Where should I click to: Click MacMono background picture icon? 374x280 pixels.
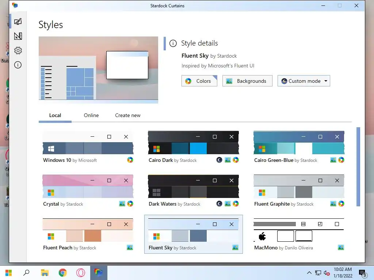tap(341, 248)
